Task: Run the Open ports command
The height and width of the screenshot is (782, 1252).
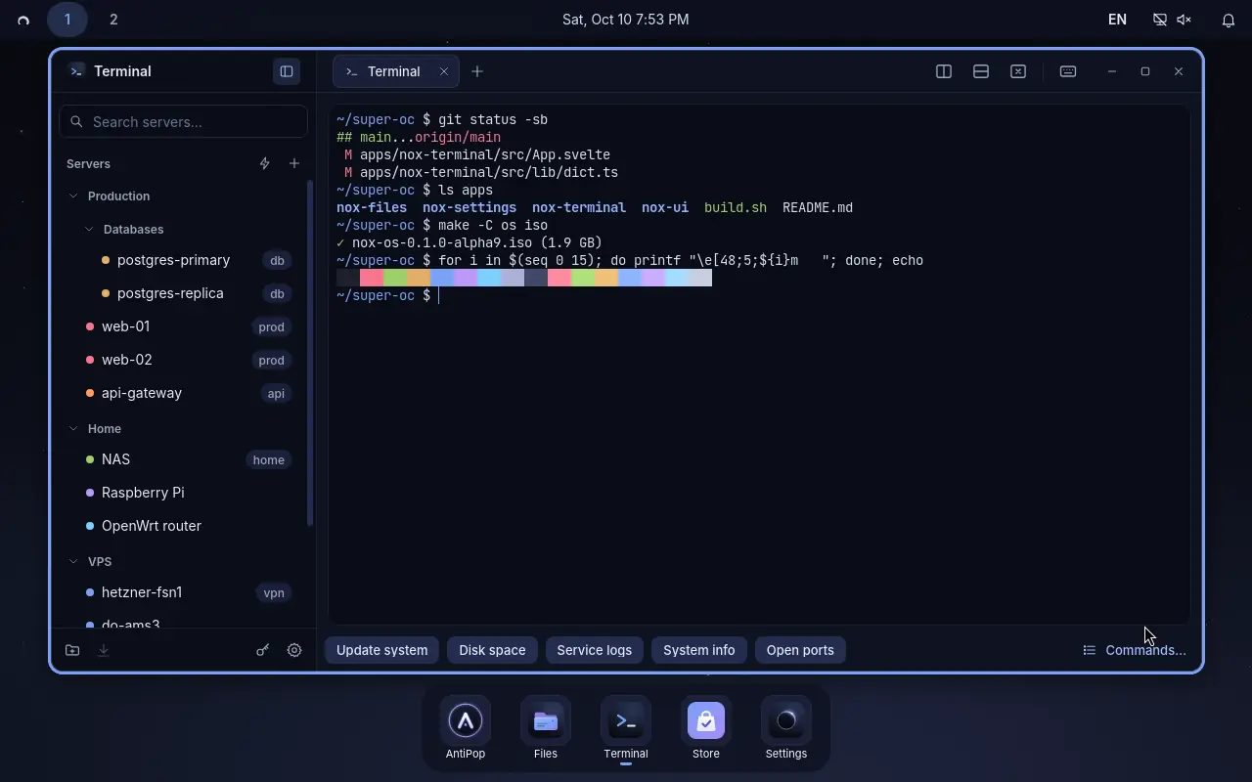Action: (800, 650)
